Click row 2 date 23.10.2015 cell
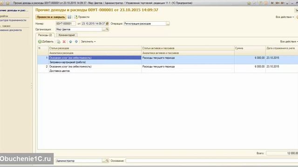This screenshot has height=167, width=298. click(x=282, y=66)
